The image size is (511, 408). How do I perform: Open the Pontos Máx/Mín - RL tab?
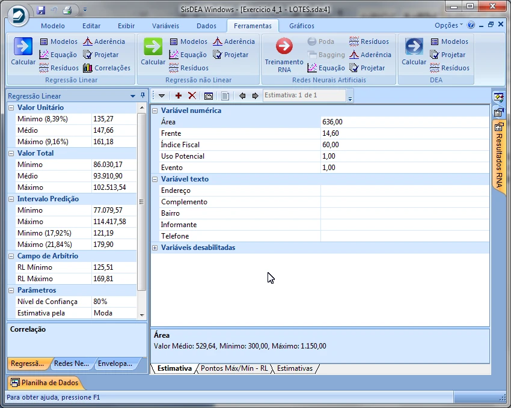(x=234, y=368)
